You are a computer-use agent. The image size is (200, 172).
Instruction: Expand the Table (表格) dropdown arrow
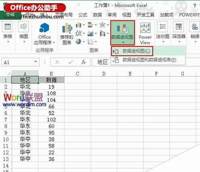pyautogui.click(x=8, y=42)
